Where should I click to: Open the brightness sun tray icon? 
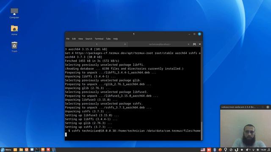click(x=258, y=150)
